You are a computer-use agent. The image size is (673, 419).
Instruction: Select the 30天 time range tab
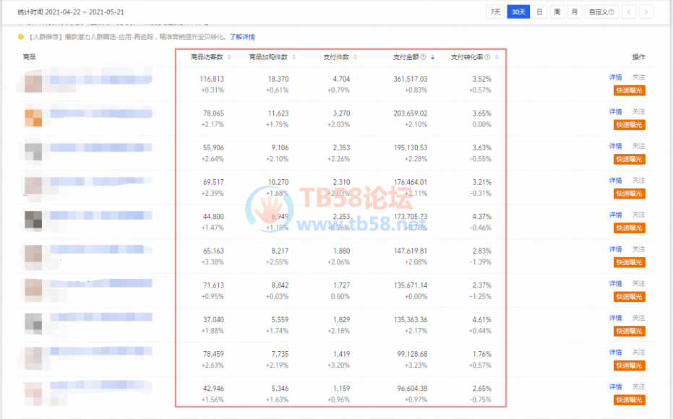[518, 12]
